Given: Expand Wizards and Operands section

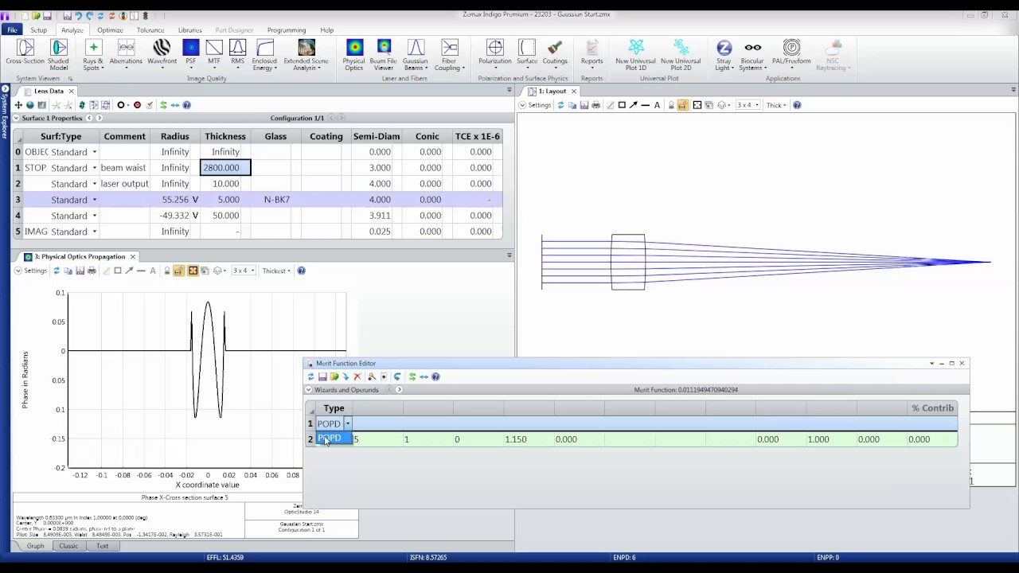Looking at the screenshot, I should [309, 390].
